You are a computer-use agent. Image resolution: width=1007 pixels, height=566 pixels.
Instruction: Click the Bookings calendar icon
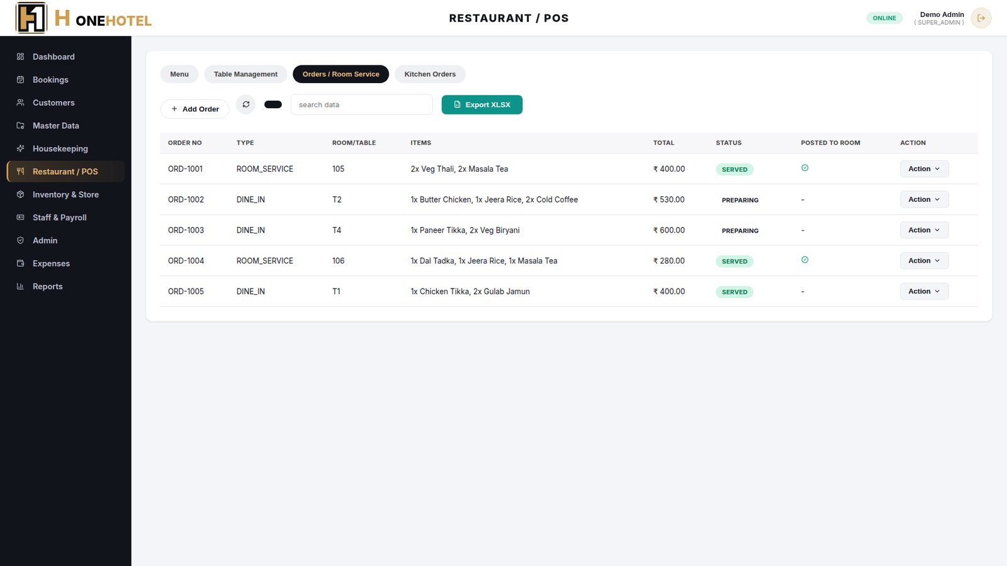[x=20, y=80]
